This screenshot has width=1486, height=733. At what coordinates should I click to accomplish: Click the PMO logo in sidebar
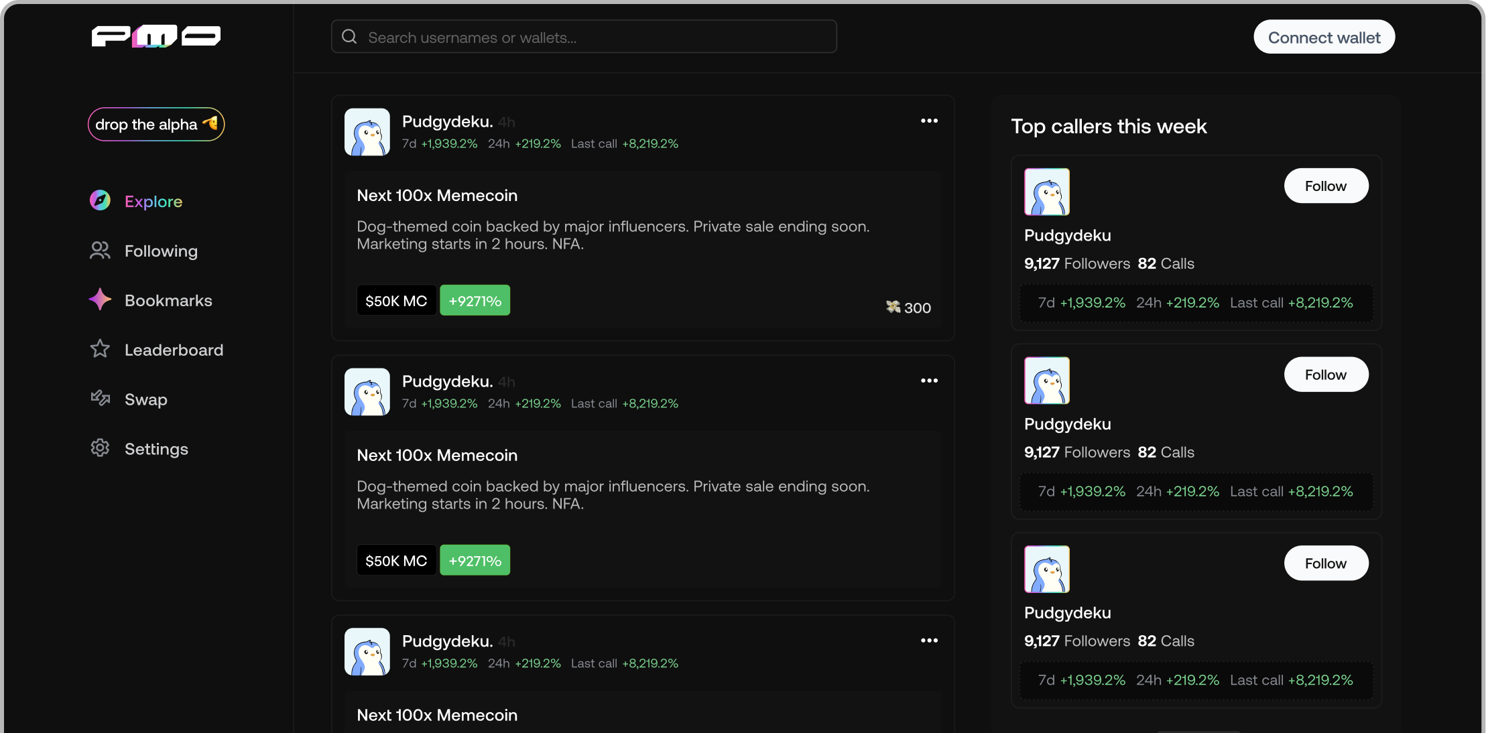click(156, 36)
